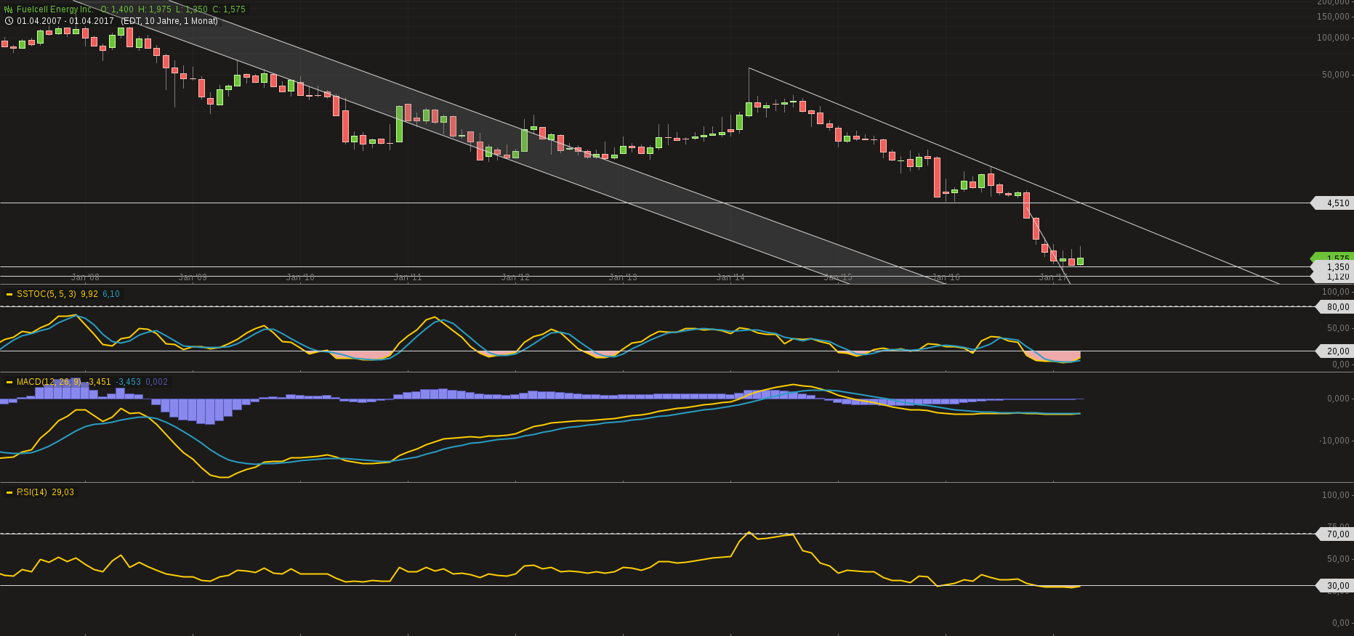Click the SSTOC yellow value 9,92
This screenshot has width=1354, height=636.
tap(89, 294)
